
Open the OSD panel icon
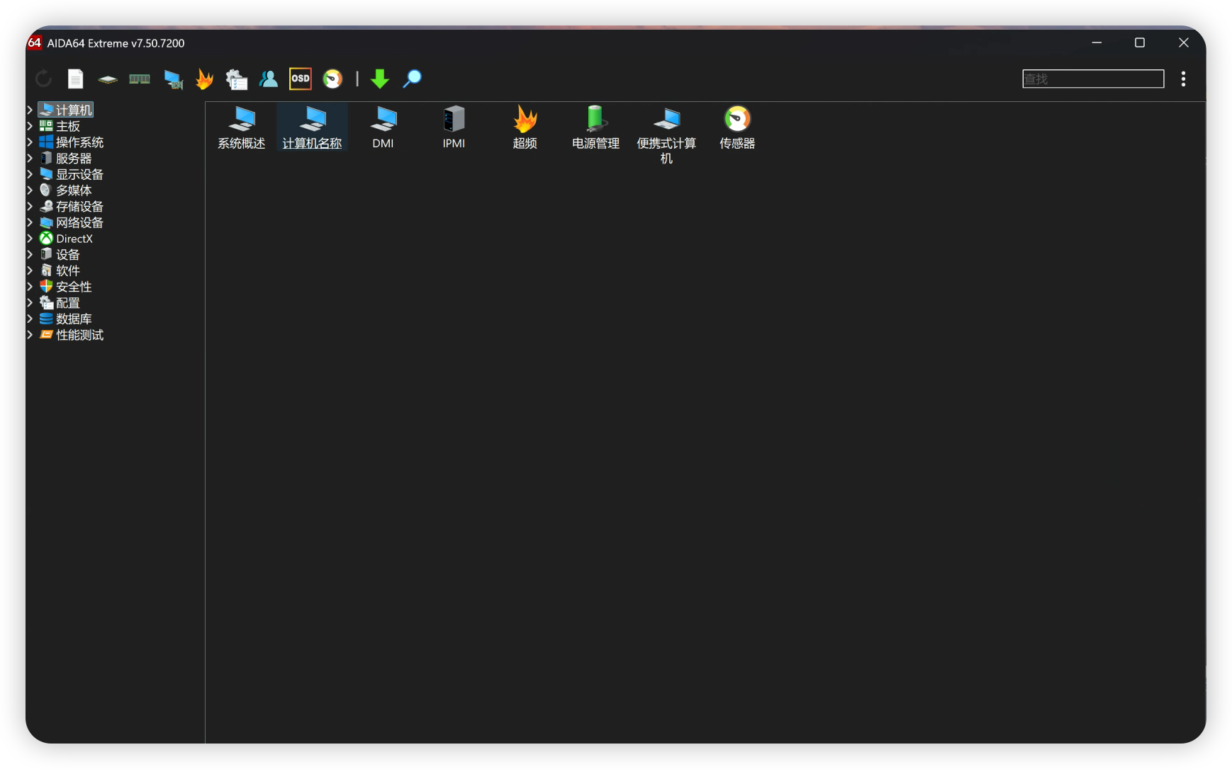(301, 79)
